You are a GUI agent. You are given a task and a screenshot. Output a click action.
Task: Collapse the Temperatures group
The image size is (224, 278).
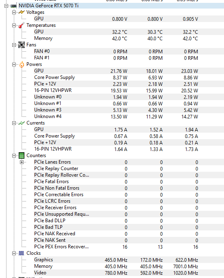tap(14, 25)
